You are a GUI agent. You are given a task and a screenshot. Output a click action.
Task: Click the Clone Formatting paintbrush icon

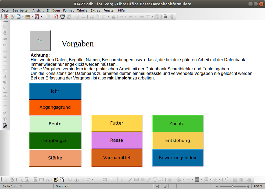pos(114,17)
